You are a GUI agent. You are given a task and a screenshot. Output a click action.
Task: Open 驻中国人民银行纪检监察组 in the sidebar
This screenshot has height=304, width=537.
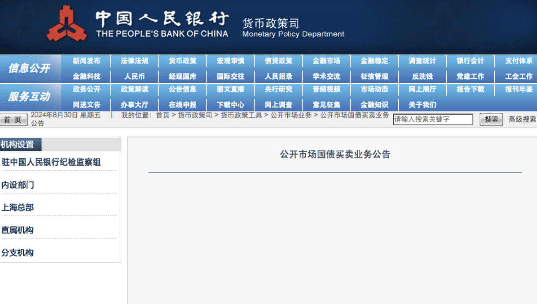(x=51, y=162)
